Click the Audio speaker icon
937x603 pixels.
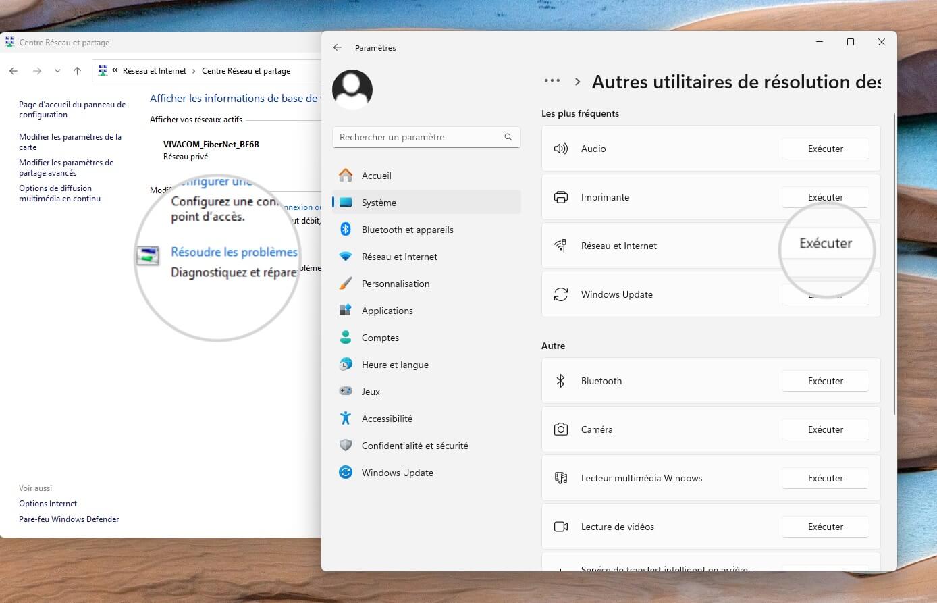pyautogui.click(x=560, y=149)
